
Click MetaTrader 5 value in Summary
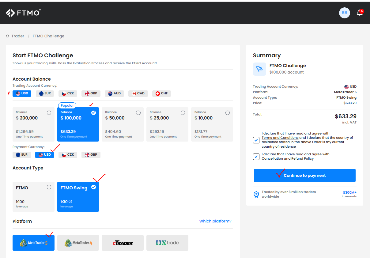(x=345, y=92)
